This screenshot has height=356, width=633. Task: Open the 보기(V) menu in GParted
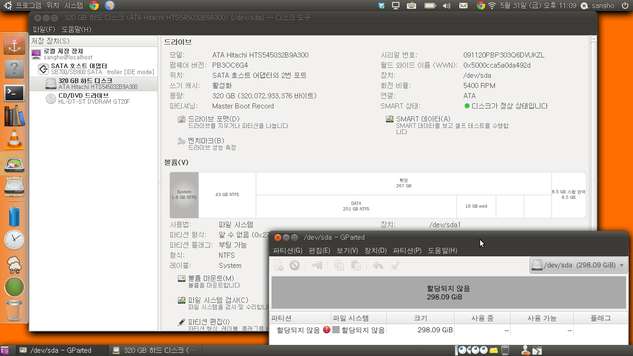click(x=347, y=250)
